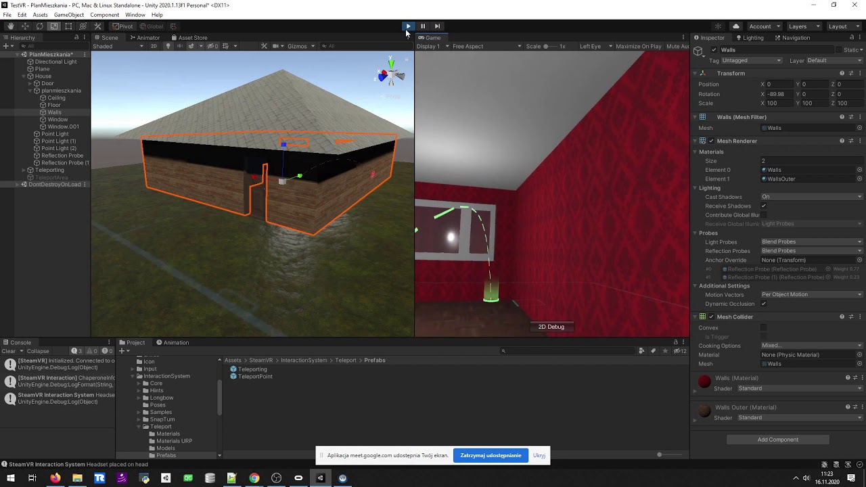Select Directional Light in Hierarchy
Screen dimensions: 866x487
55,62
